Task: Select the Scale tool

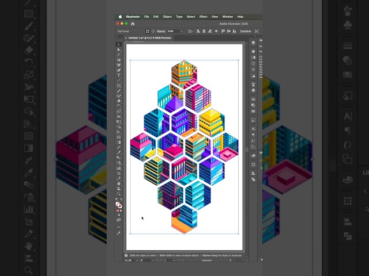Action: [x=119, y=112]
